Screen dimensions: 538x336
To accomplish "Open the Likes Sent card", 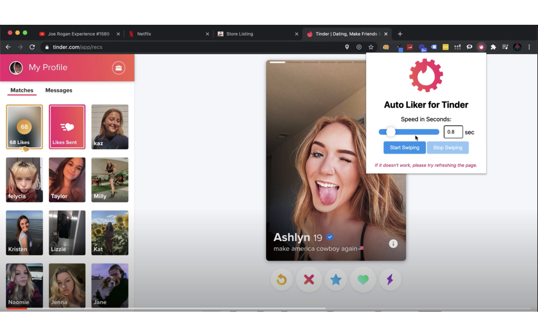I will click(x=67, y=127).
